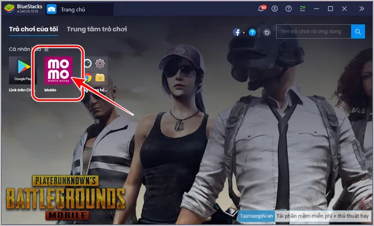Launch Chrome from the system apps folder
The image size is (374, 226).
(88, 77)
